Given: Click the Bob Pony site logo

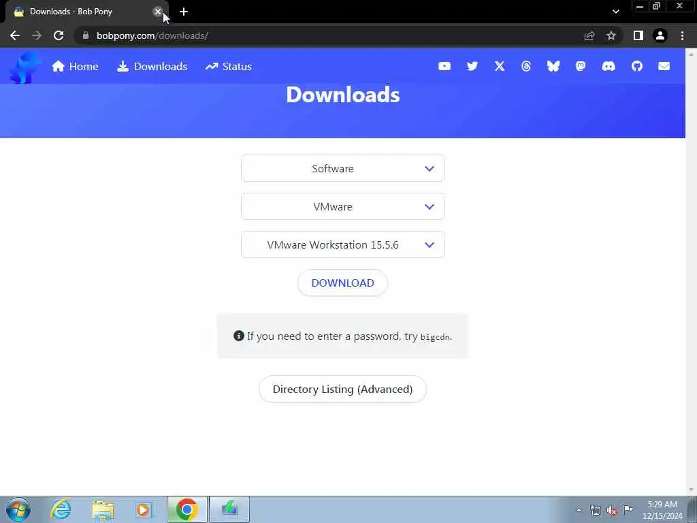Looking at the screenshot, I should tap(25, 67).
